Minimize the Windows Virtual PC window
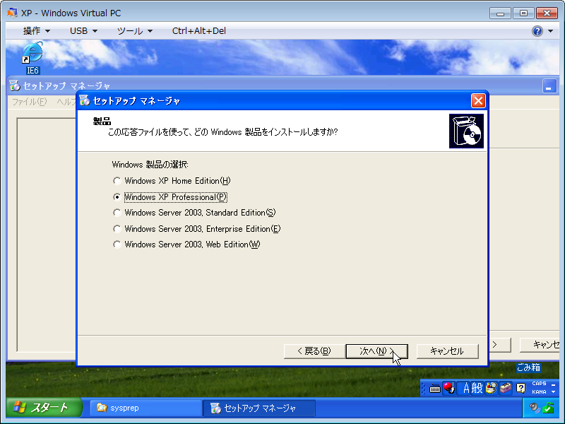 500,13
